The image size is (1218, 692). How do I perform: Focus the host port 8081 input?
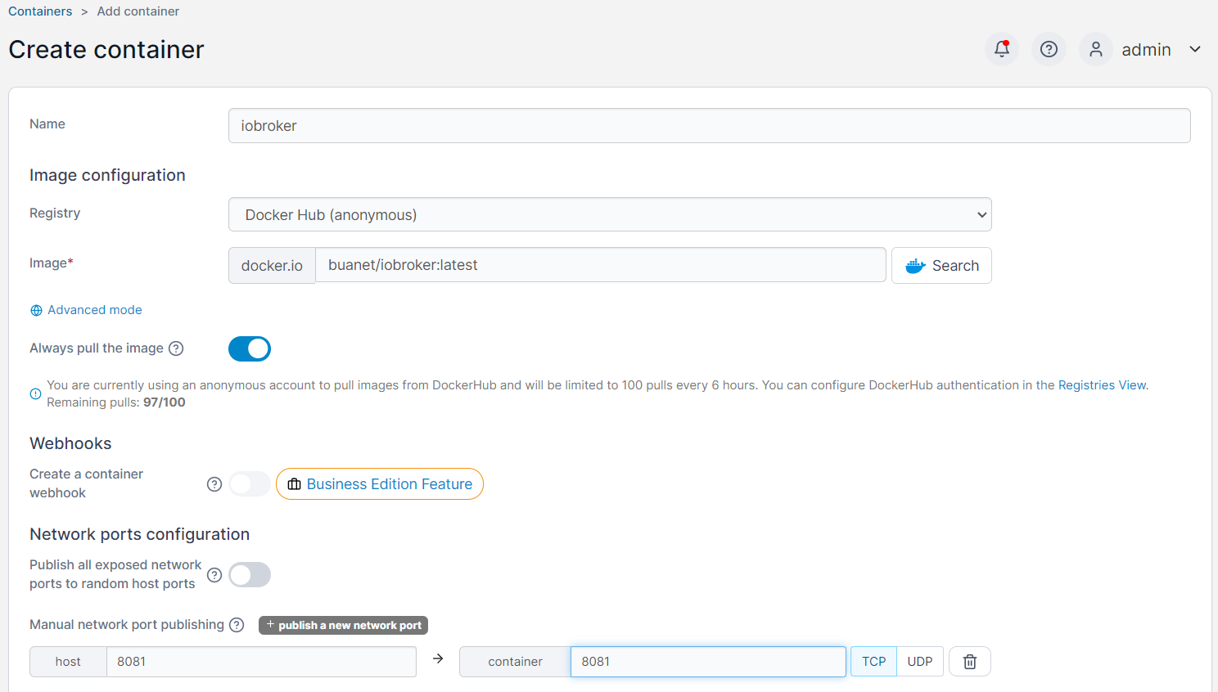pyautogui.click(x=261, y=662)
